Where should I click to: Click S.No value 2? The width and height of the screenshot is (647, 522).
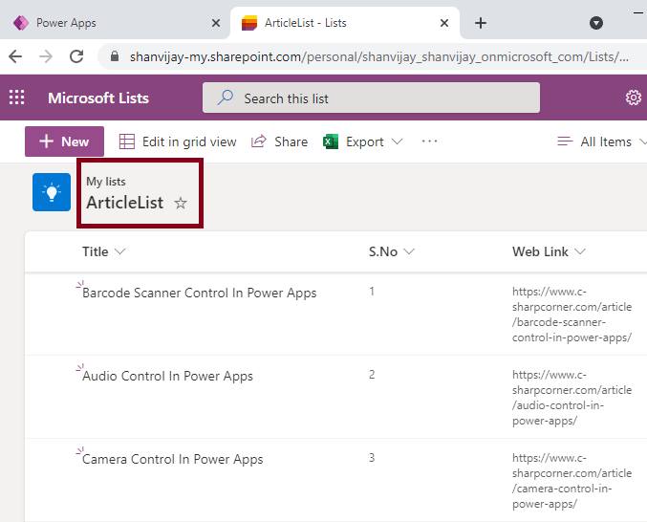[372, 375]
